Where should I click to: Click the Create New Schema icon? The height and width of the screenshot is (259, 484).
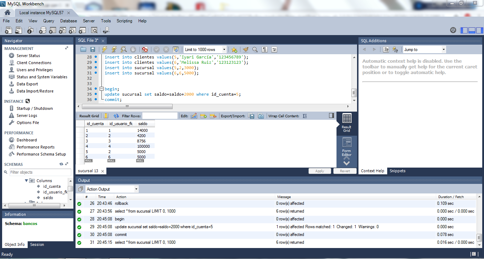[43, 30]
